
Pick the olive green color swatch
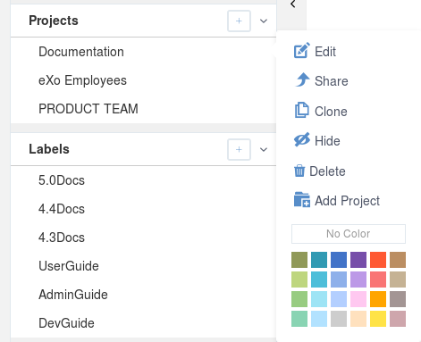(299, 260)
